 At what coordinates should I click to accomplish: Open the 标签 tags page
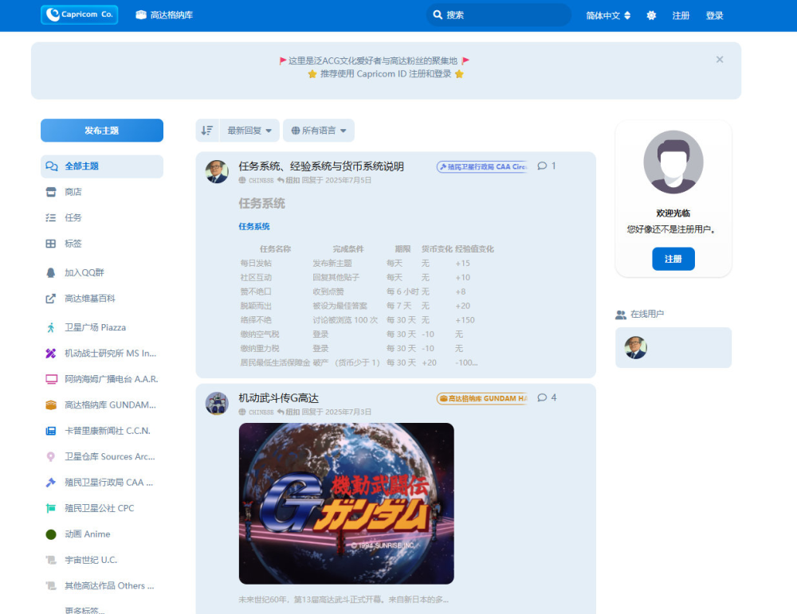[x=73, y=244]
